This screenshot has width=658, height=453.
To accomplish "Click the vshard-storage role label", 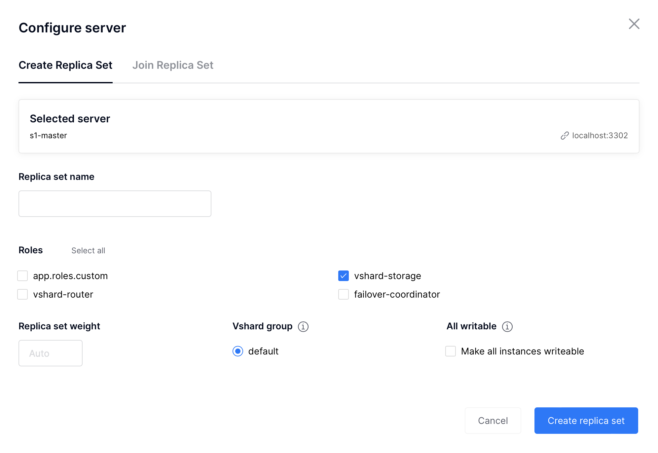I will tap(387, 276).
